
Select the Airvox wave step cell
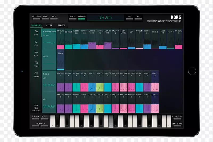pyautogui.click(x=60, y=60)
